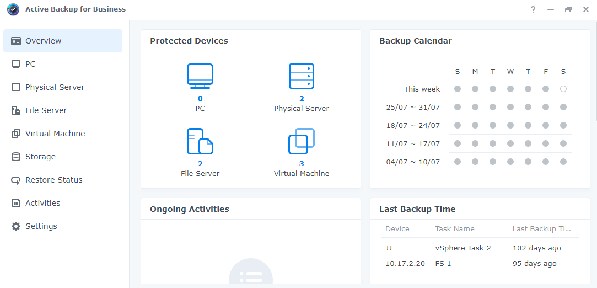Click the Ongoing Activities panel title
This screenshot has width=597, height=288.
tap(190, 209)
